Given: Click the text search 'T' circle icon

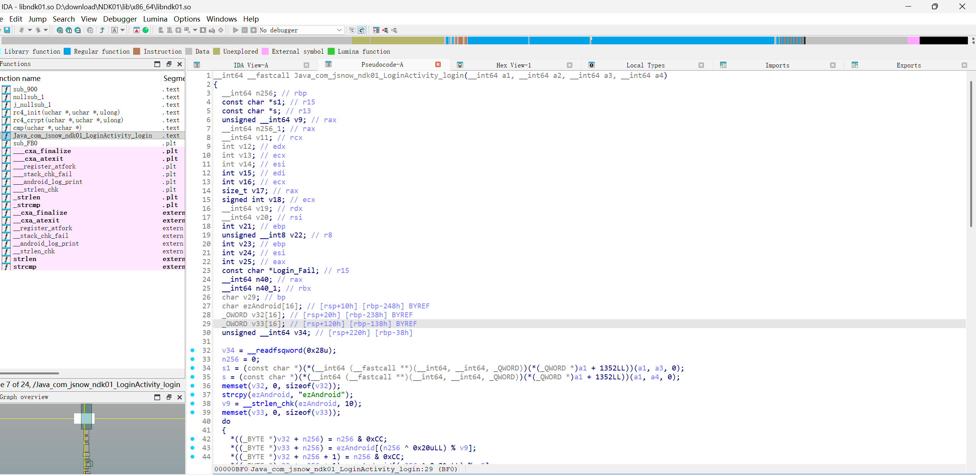Looking at the screenshot, I should (x=69, y=30).
